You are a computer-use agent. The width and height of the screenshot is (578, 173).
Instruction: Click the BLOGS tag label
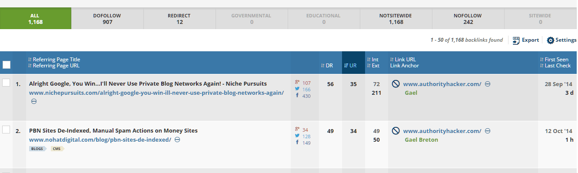click(38, 149)
